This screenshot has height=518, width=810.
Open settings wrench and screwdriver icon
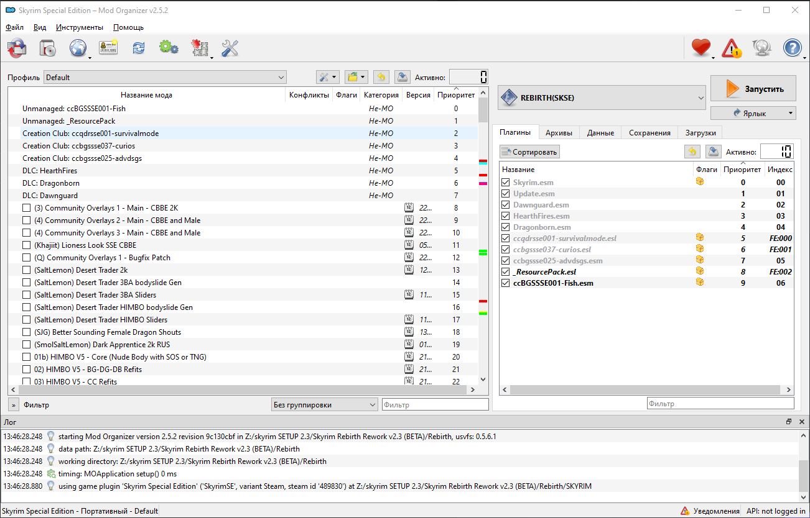click(x=230, y=48)
